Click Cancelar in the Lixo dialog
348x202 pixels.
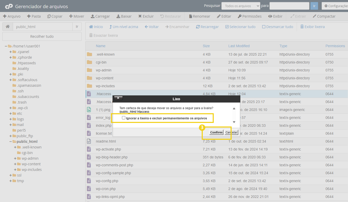tap(231, 132)
